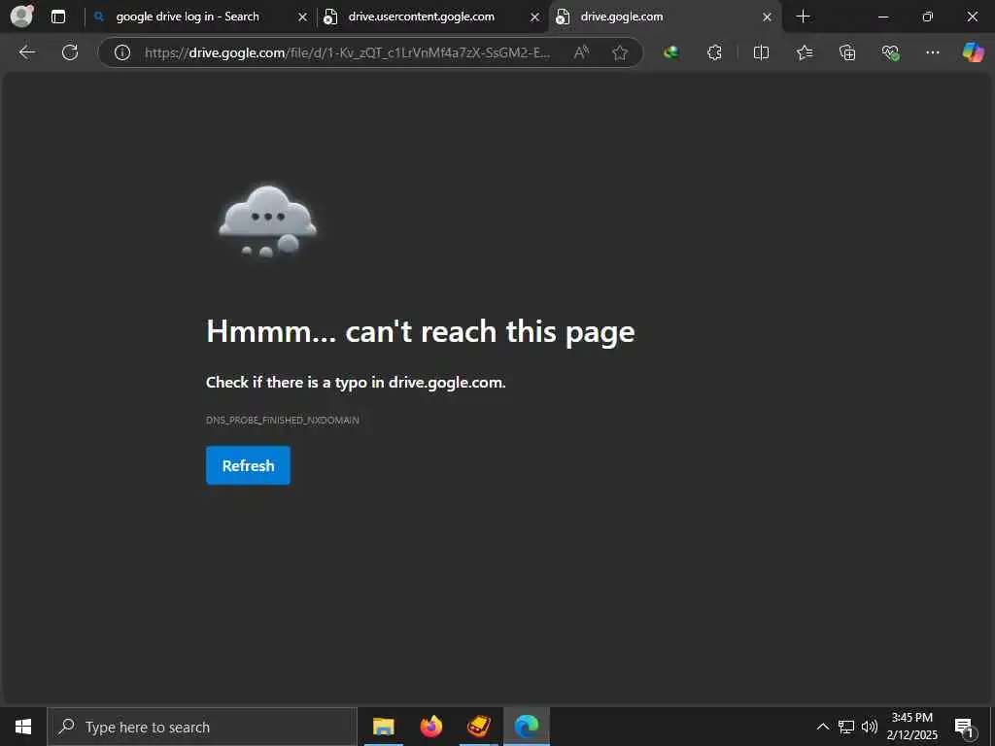Close the drive.gogle.com tab
995x746 pixels.
tap(768, 17)
